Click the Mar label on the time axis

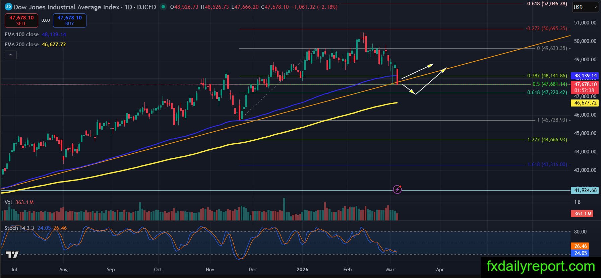[390, 270]
